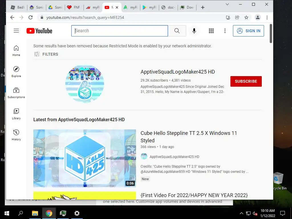Click the FILTERS icon

click(x=37, y=54)
